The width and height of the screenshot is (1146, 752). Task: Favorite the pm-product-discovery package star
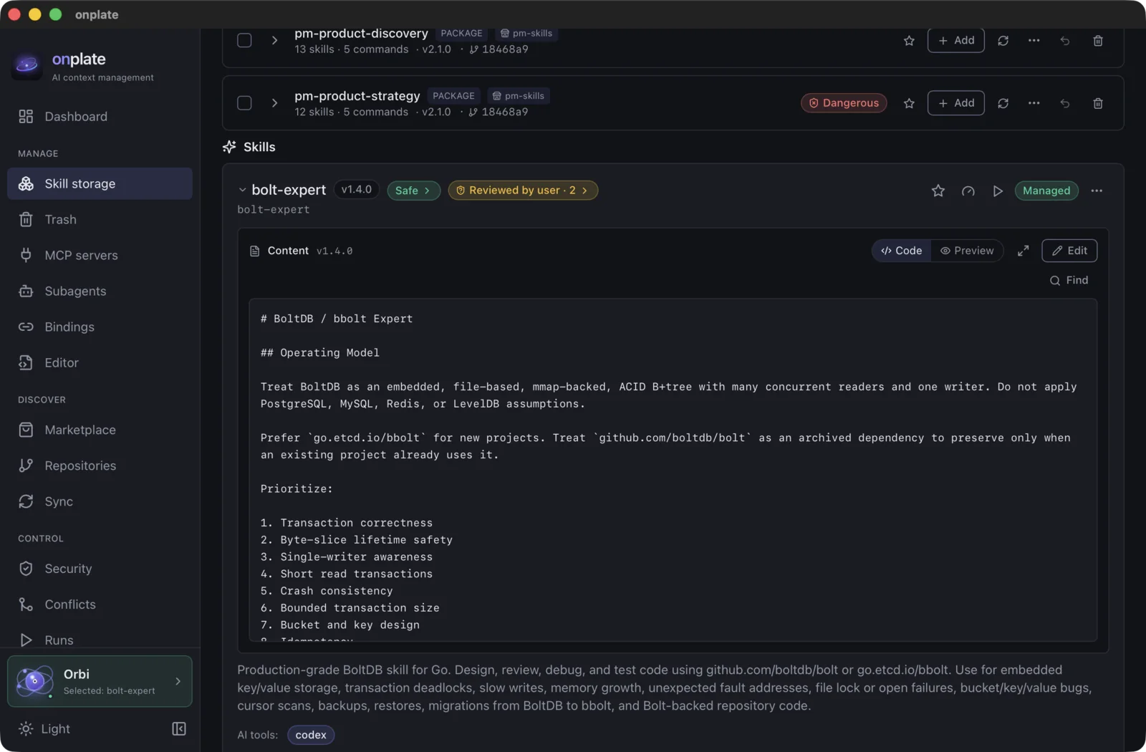click(909, 41)
